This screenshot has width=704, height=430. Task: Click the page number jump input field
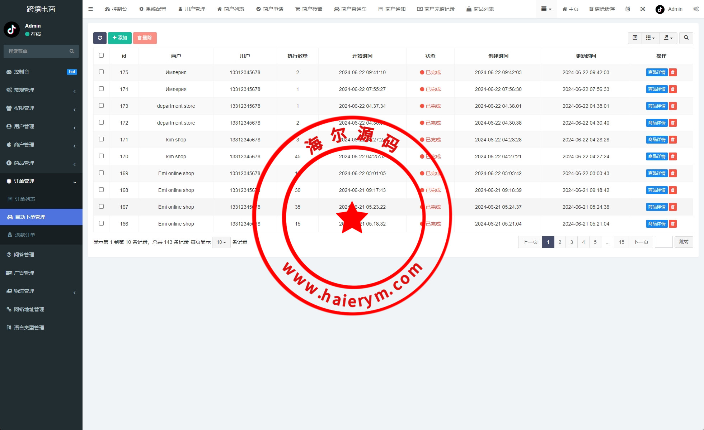click(663, 242)
